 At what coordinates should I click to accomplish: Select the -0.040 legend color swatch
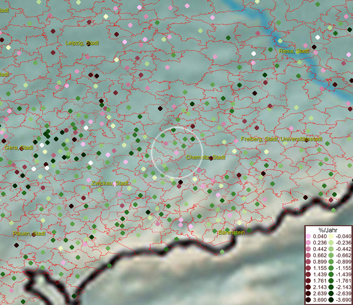331,236
